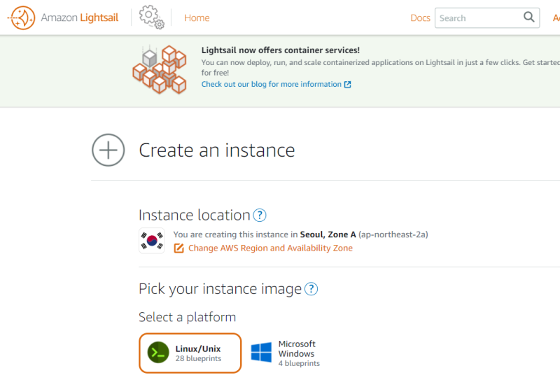Click the Amazon Lightsail logo icon
560x387 pixels.
pos(22,17)
